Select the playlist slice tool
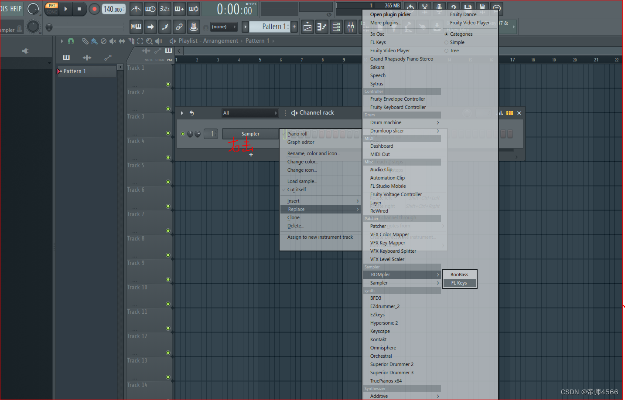 coord(131,41)
